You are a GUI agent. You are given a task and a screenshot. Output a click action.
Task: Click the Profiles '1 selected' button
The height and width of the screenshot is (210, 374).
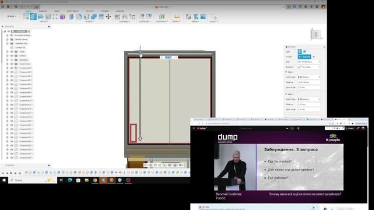304,57
